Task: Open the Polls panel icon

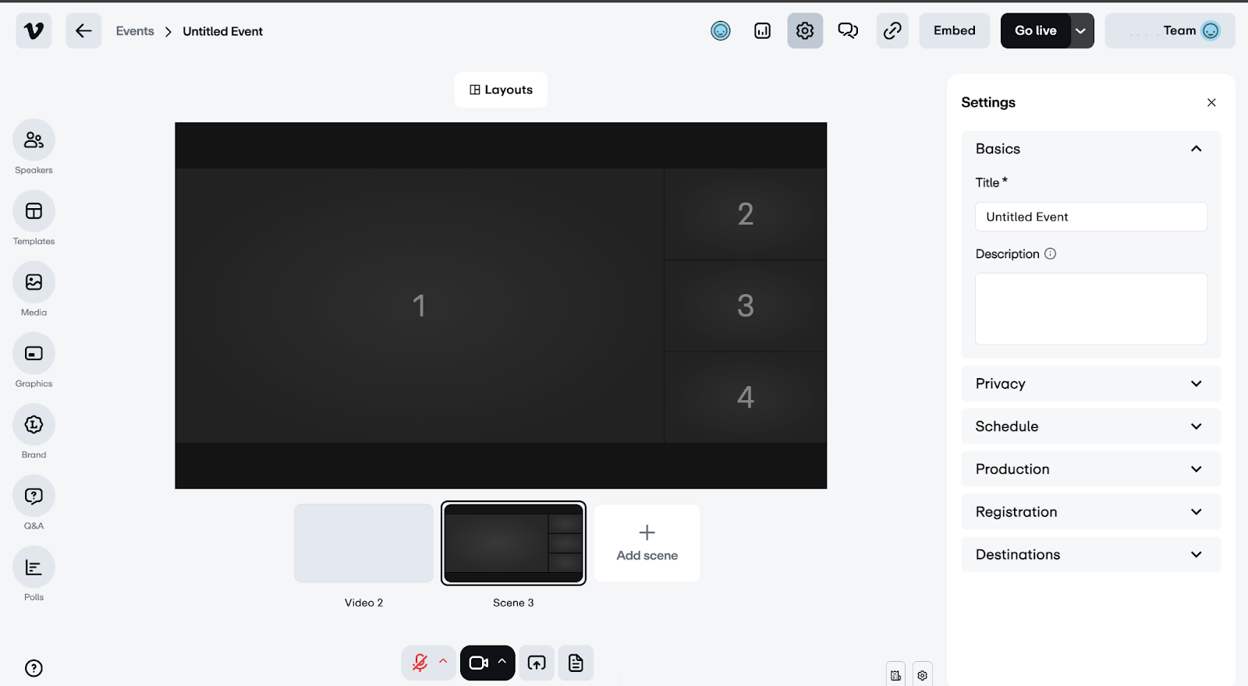Action: (34, 568)
